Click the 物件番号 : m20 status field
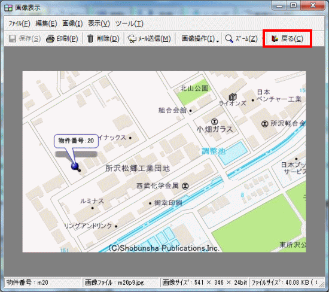329x292 pixels. pyautogui.click(x=43, y=282)
